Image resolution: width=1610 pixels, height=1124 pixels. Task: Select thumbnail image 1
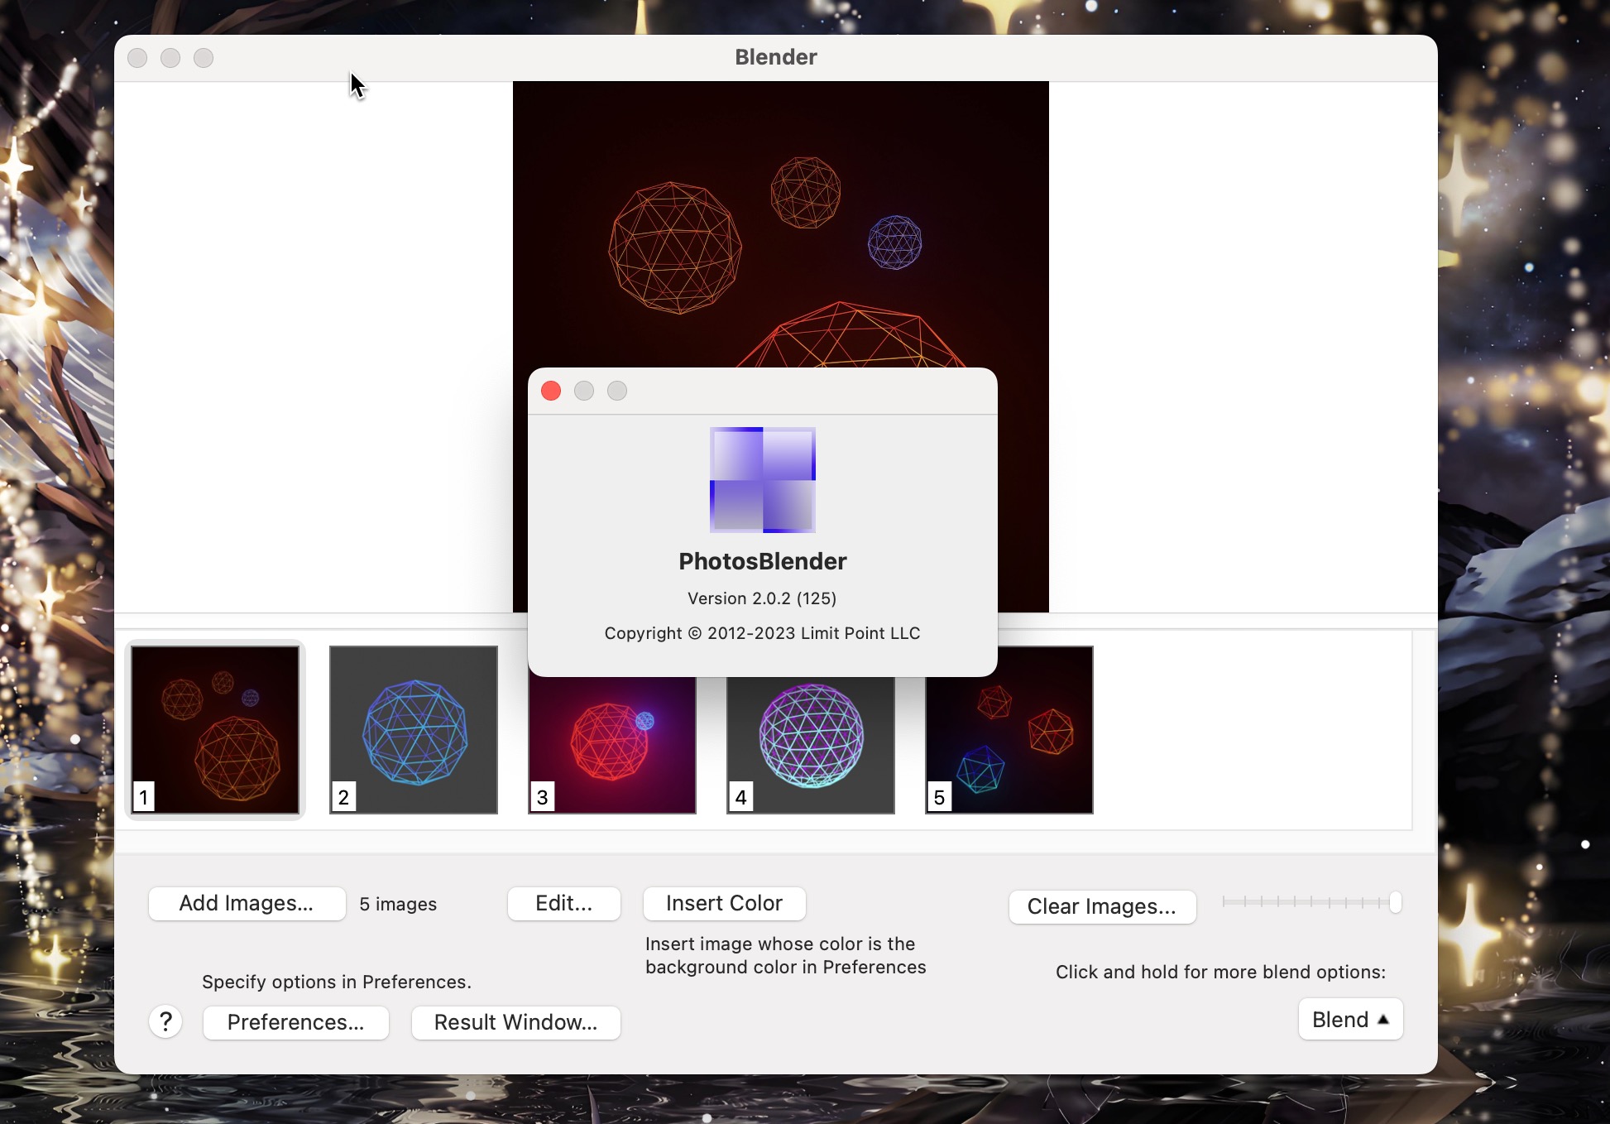215,730
